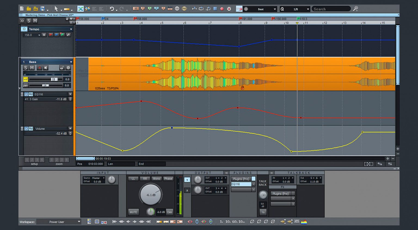Open the Tempo track name dropdown
This screenshot has height=230, width=418.
click(71, 29)
